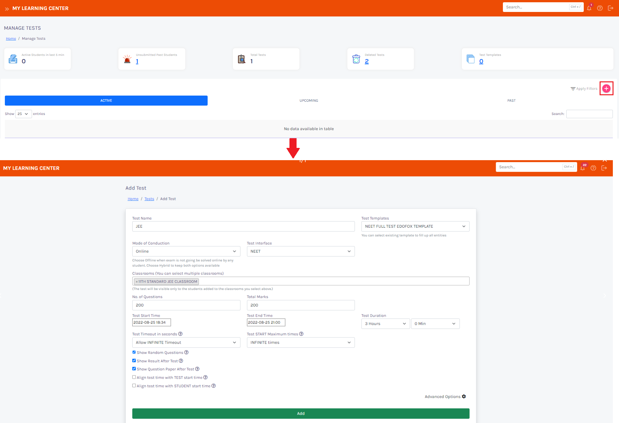Click the Test Name input field
This screenshot has width=619, height=423.
tap(243, 226)
